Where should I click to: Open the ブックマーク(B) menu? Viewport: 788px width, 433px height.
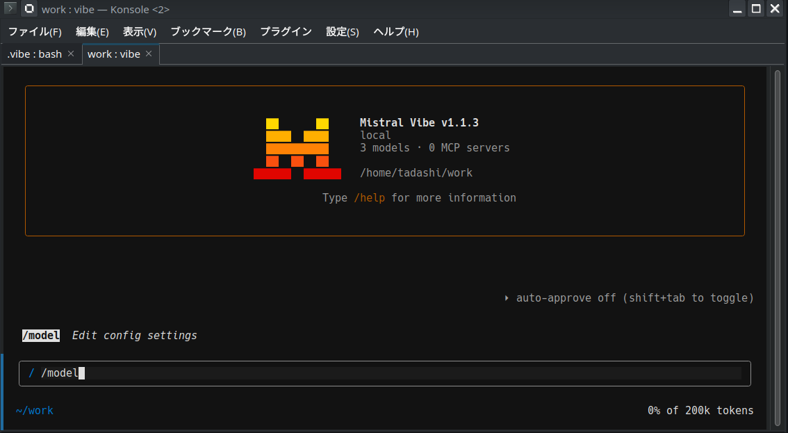coord(208,32)
